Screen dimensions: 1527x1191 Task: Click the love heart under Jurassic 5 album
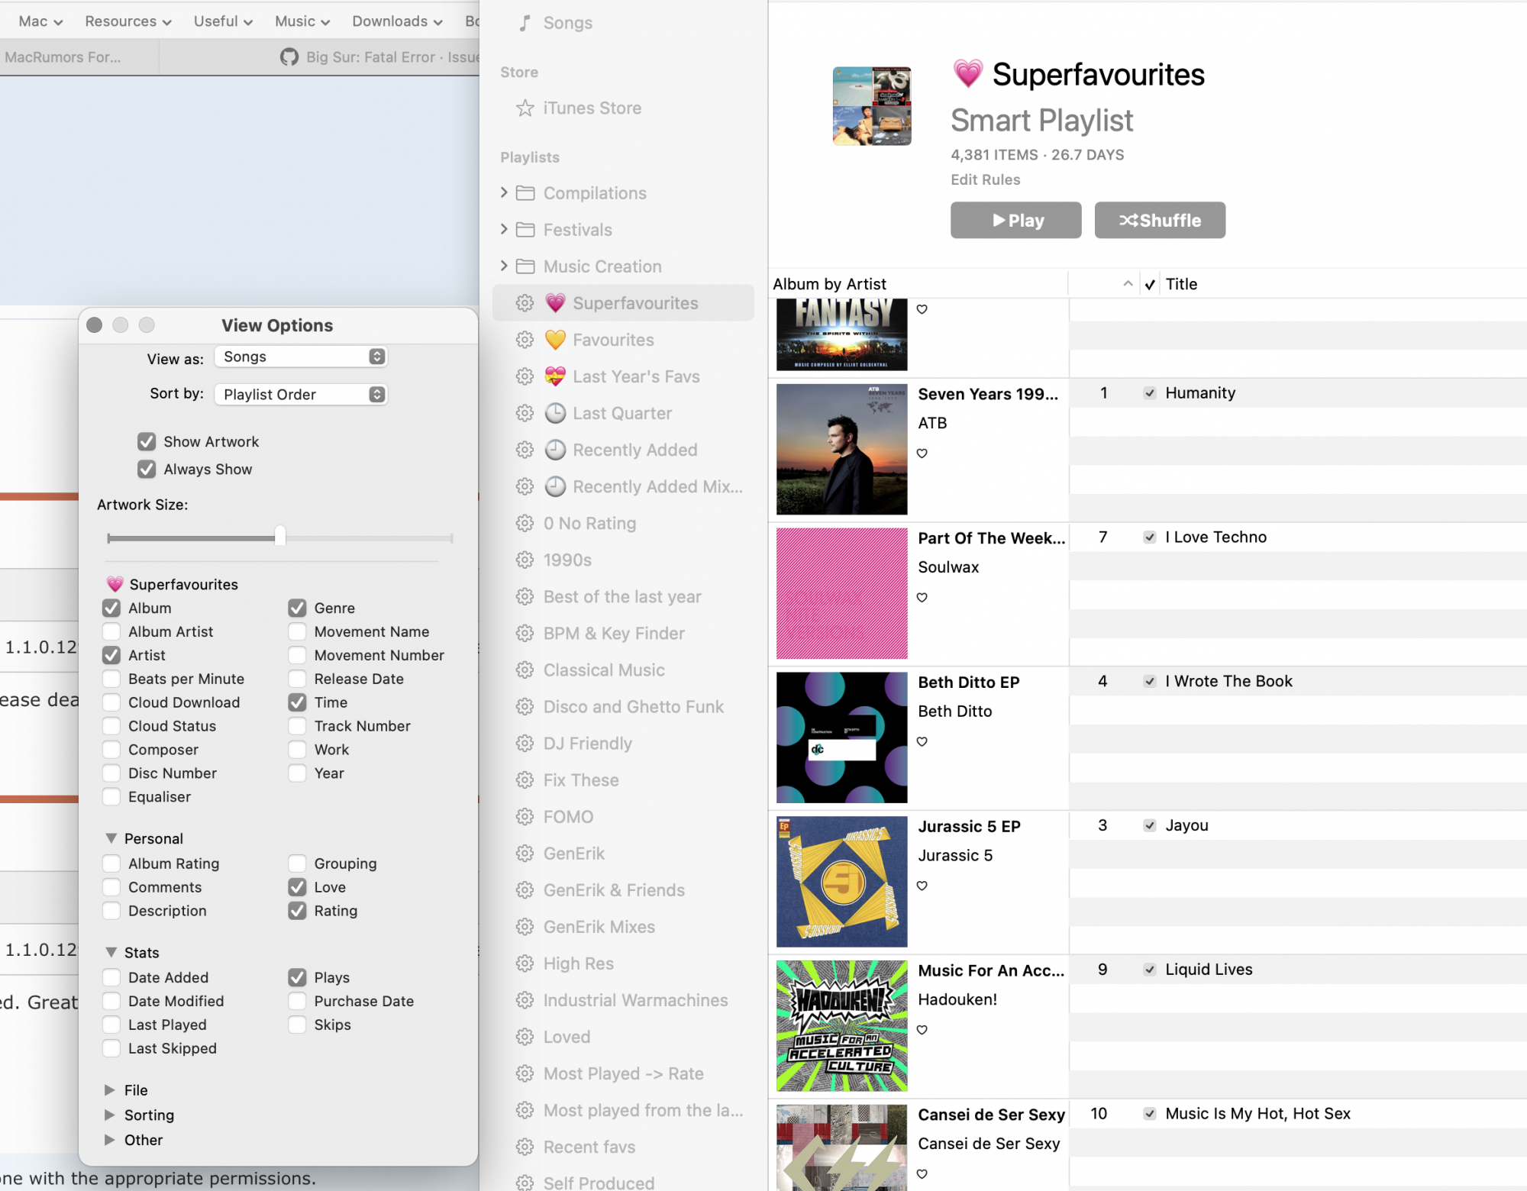922,886
